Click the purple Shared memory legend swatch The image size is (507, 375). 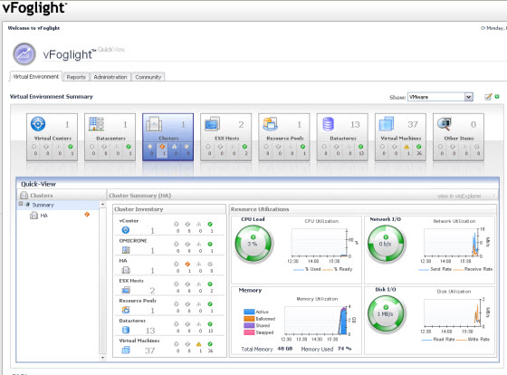click(249, 325)
